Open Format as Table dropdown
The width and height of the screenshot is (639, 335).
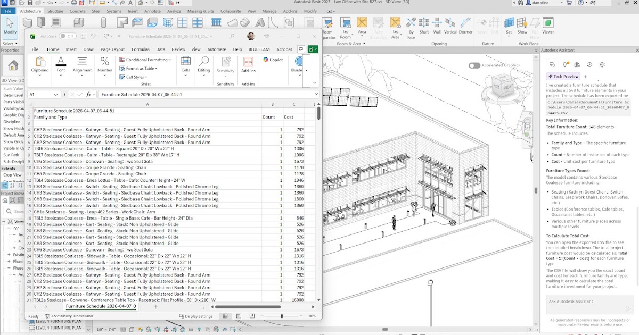[138, 68]
